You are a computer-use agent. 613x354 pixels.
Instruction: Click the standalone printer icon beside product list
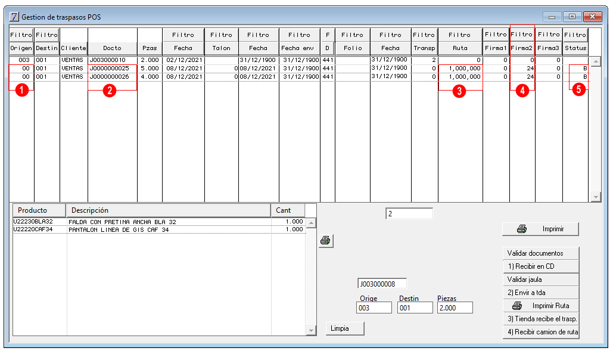click(x=325, y=241)
